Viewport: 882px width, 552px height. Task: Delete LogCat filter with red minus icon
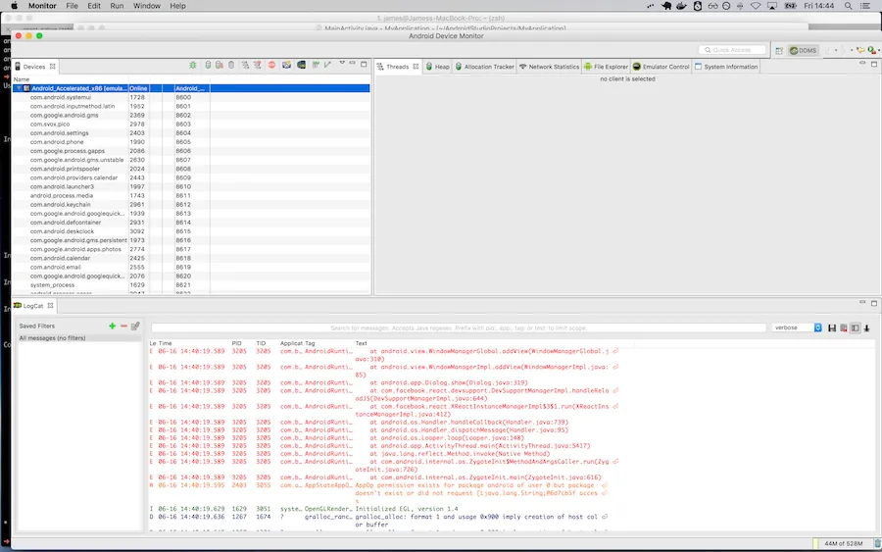[x=123, y=326]
